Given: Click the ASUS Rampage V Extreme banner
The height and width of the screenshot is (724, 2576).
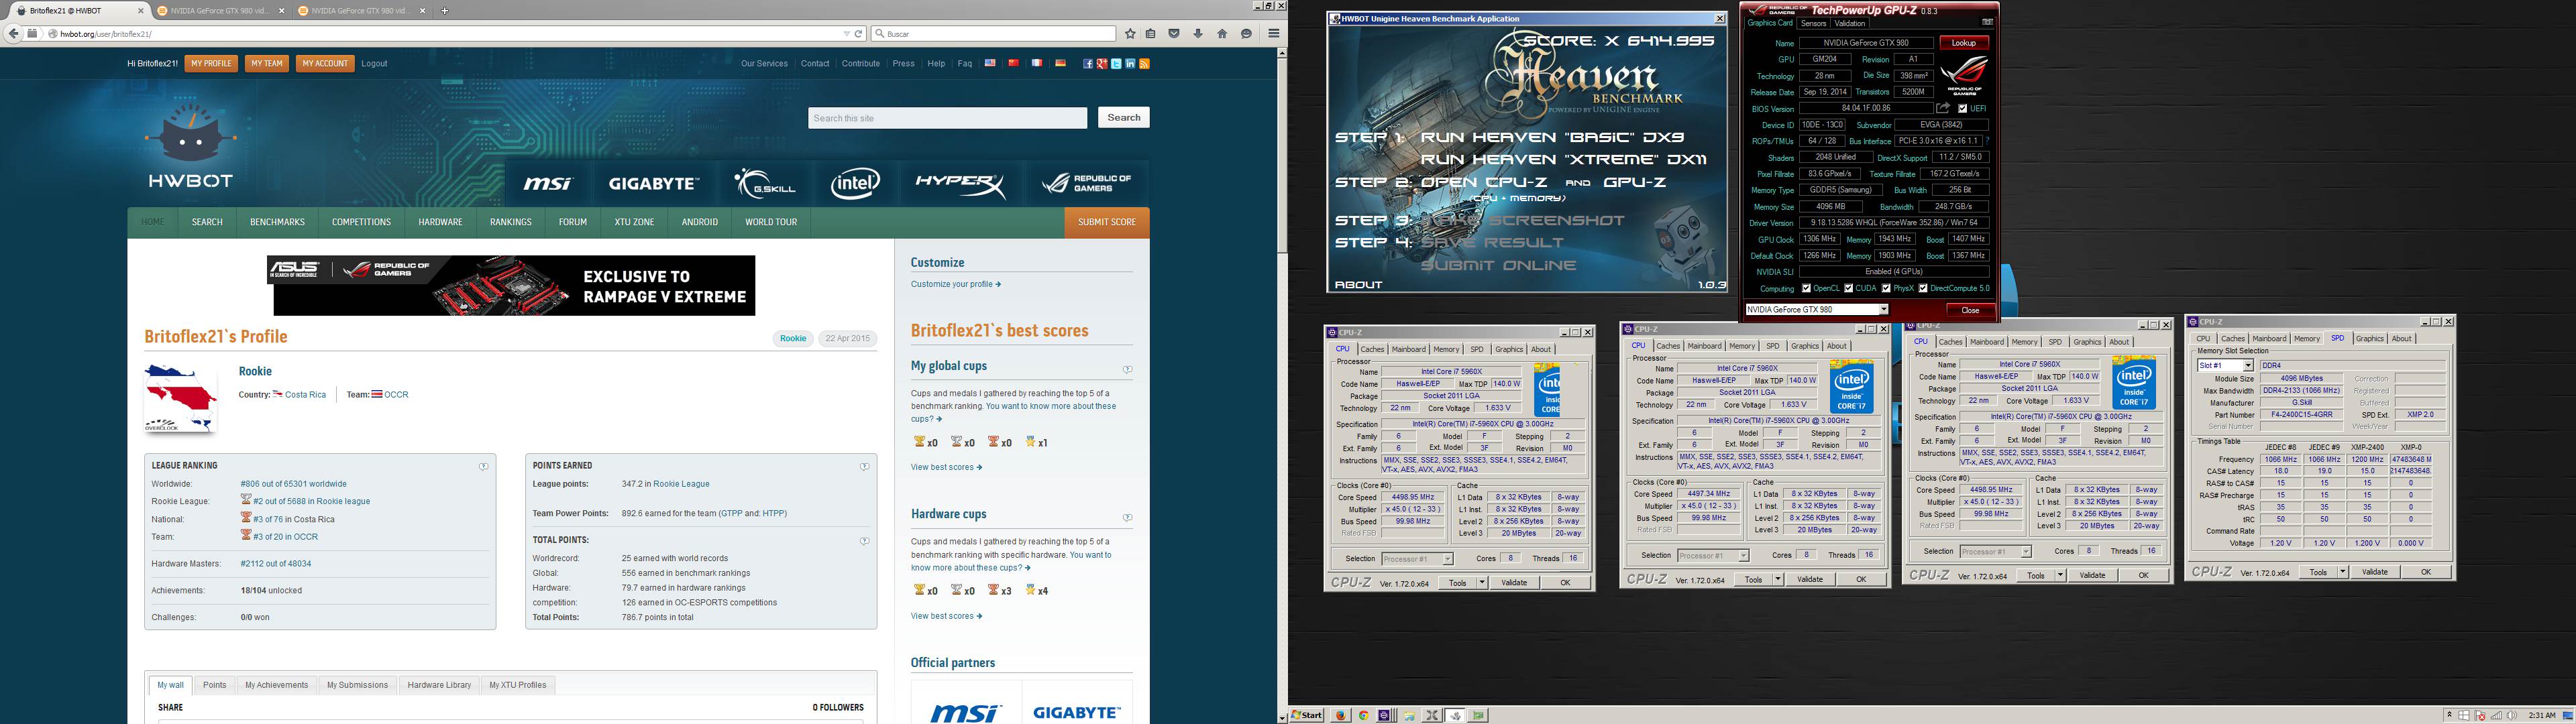Looking at the screenshot, I should [x=511, y=285].
